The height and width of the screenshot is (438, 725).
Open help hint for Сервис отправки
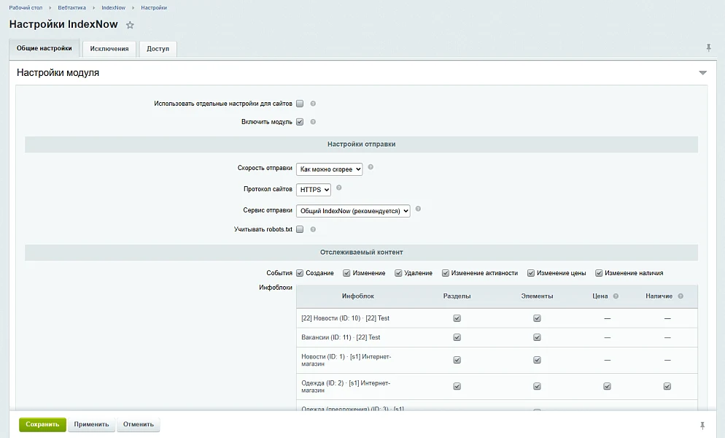tap(418, 209)
